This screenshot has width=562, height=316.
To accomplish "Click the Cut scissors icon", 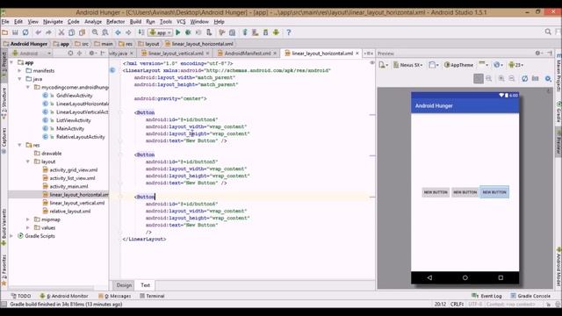I will point(61,32).
